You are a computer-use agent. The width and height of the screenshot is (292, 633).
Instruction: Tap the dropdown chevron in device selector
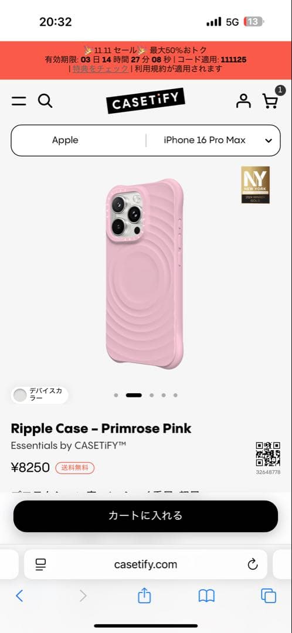269,141
